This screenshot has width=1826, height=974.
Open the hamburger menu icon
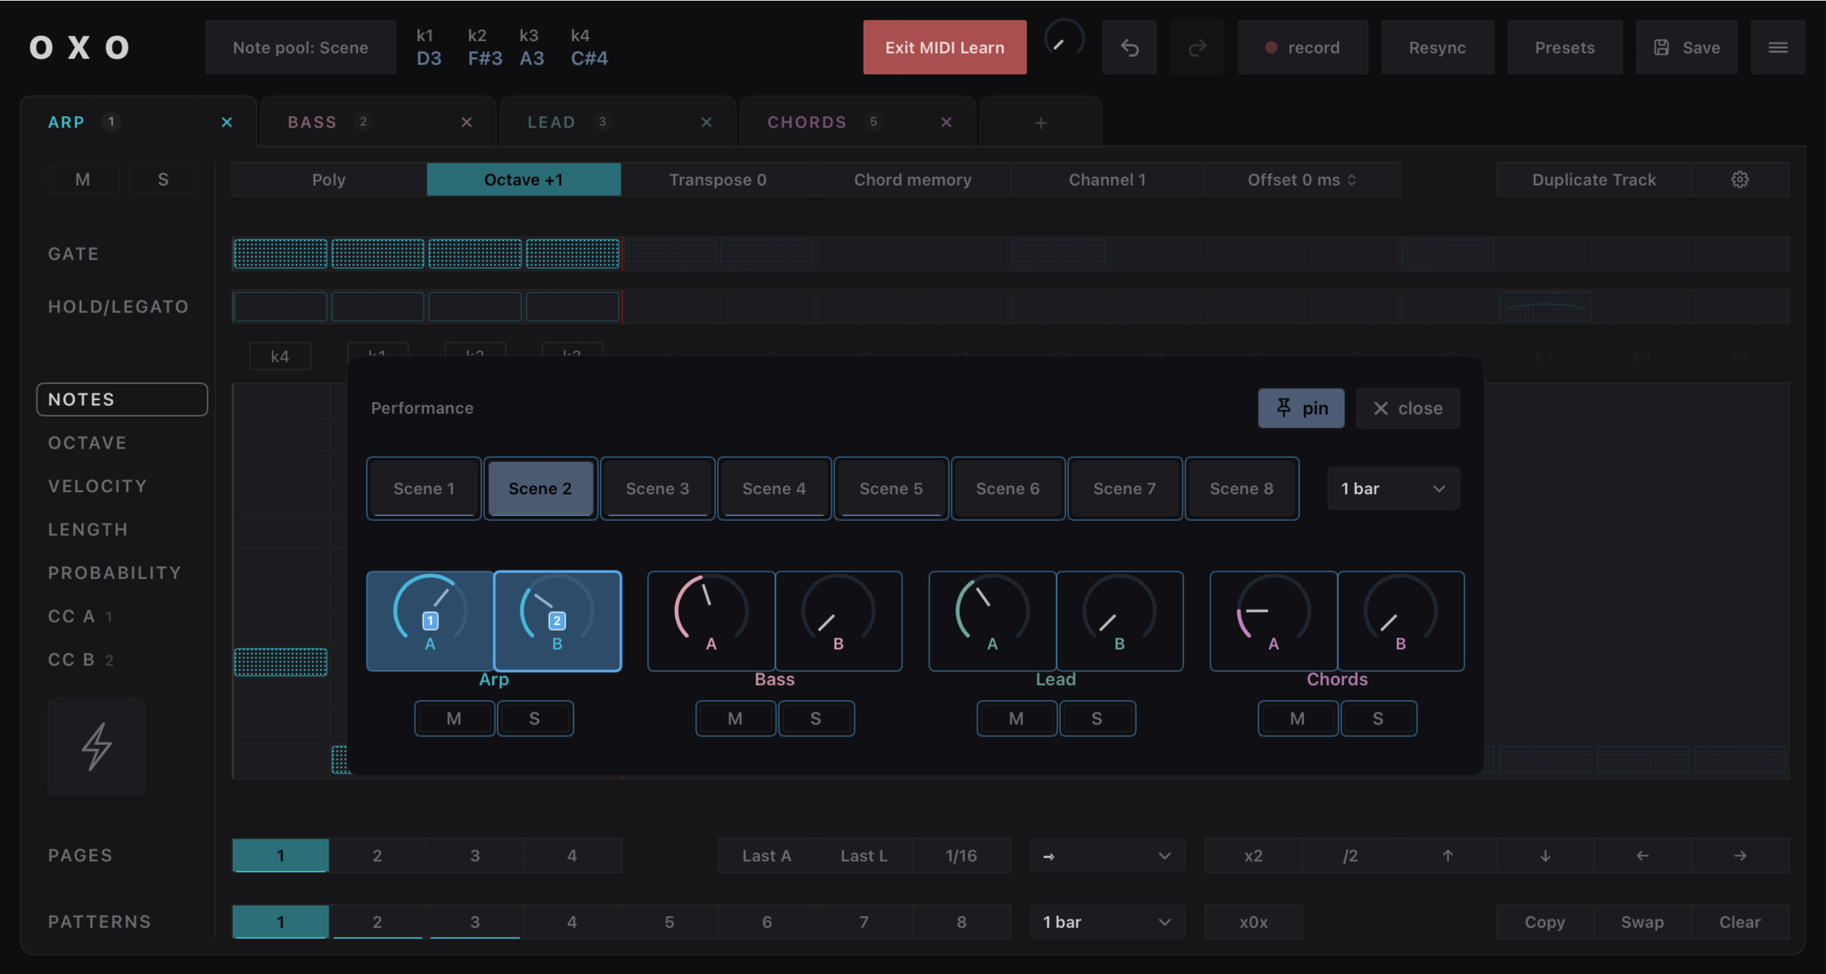point(1778,47)
